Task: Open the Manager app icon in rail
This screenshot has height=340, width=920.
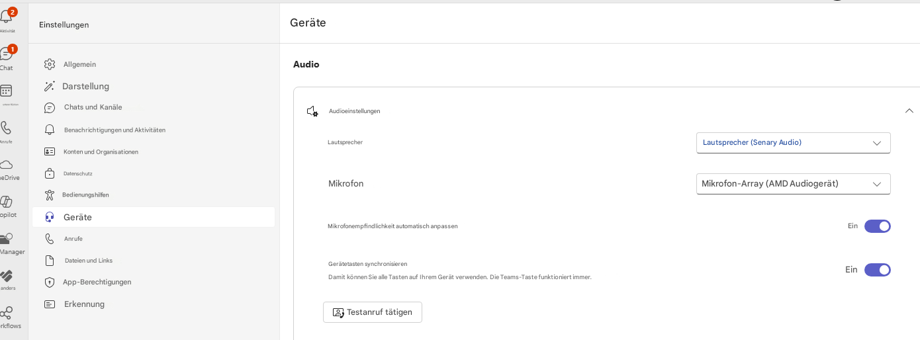Action: [x=6, y=239]
